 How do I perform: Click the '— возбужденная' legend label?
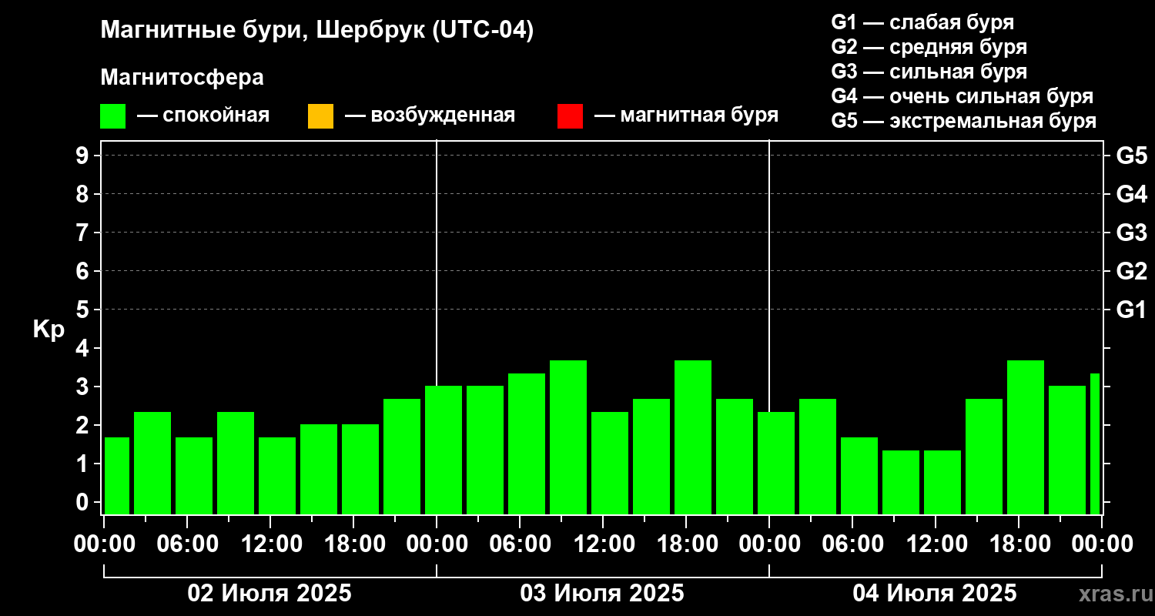pyautogui.click(x=430, y=115)
